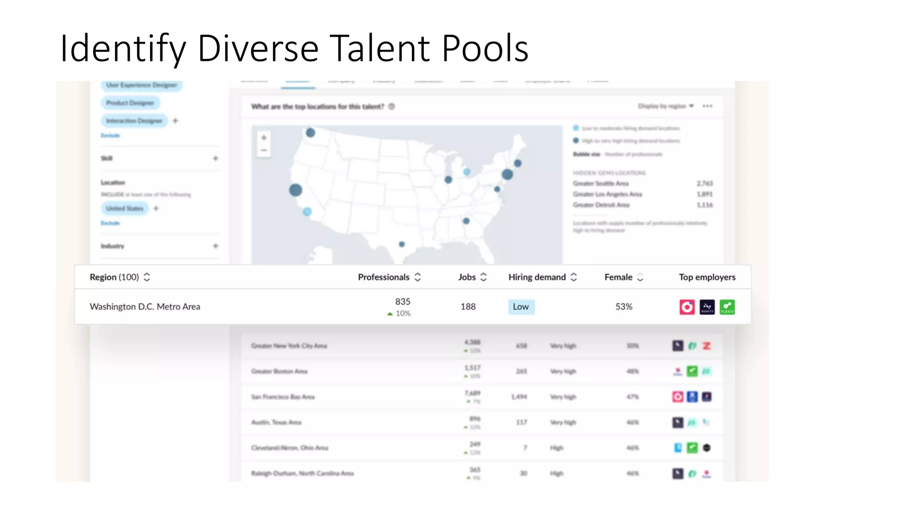Open the three-dots menu on location card

708,106
